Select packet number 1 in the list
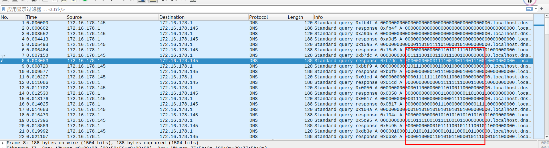Image resolution: width=549 pixels, height=148 pixels. pyautogui.click(x=114, y=23)
